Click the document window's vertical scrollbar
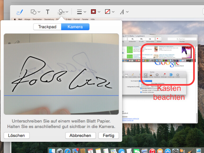The height and width of the screenshot is (153, 204). [197, 118]
